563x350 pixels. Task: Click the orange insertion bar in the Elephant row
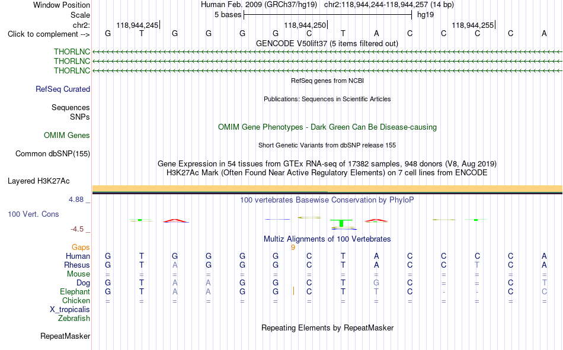pos(294,291)
